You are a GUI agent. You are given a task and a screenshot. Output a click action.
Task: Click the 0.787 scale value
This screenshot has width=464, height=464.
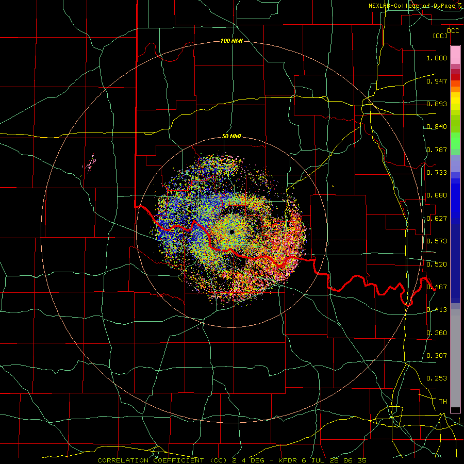[437, 150]
